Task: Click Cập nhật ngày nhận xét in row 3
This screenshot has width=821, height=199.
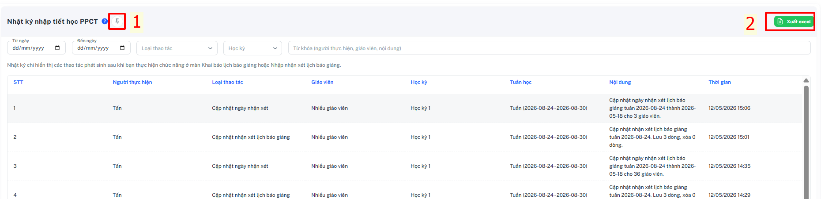Action: 240,166
